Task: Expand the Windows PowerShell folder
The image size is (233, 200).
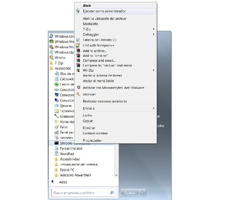Action: (73, 175)
